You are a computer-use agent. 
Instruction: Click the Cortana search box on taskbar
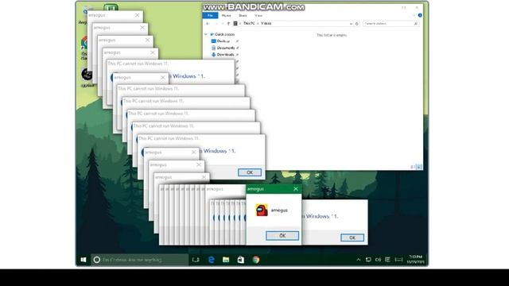pos(140,260)
